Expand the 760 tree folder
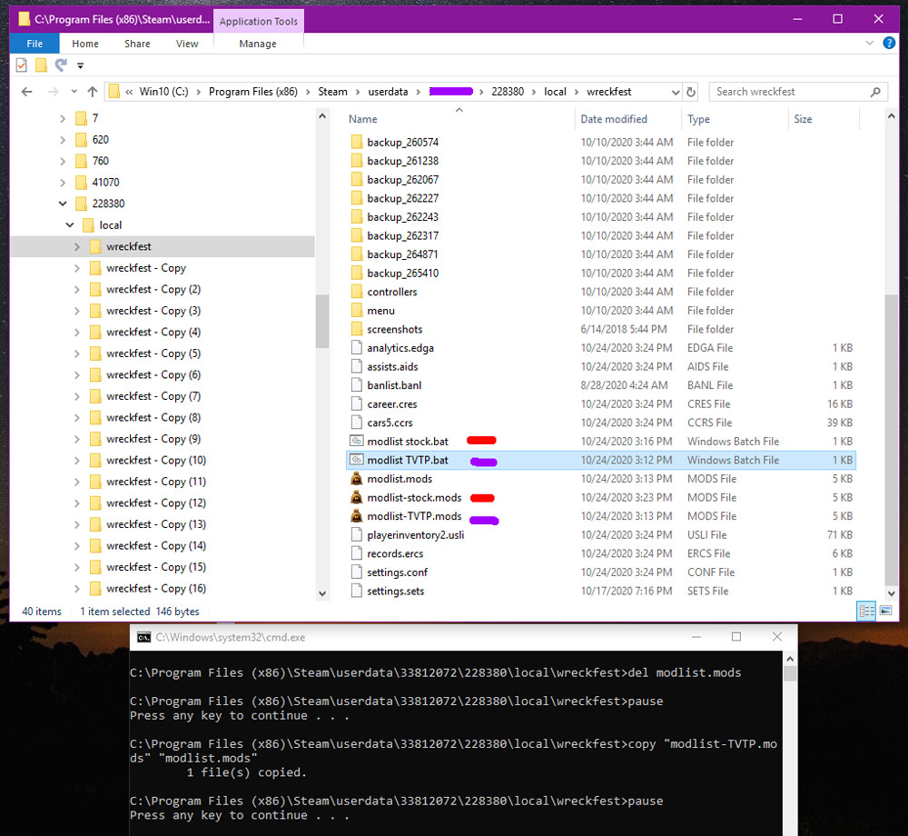The image size is (908, 836). (x=63, y=161)
